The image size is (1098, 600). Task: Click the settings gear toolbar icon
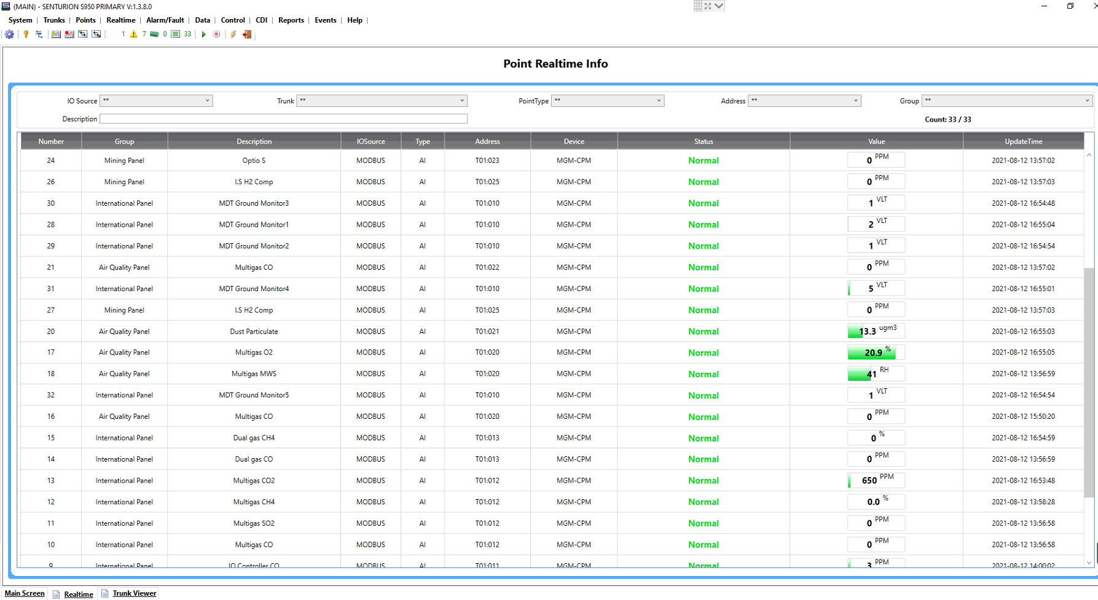coord(9,34)
